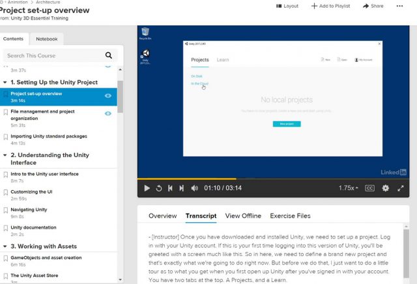Screen dimensions: 417x284
Task: Bookmark Intro to the Unity user interface
Action: click(5, 175)
